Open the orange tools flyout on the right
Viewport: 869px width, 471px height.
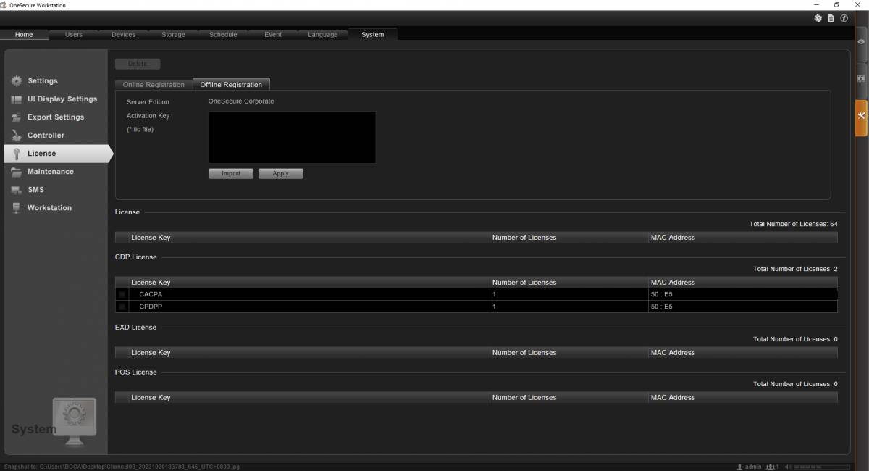[x=860, y=115]
